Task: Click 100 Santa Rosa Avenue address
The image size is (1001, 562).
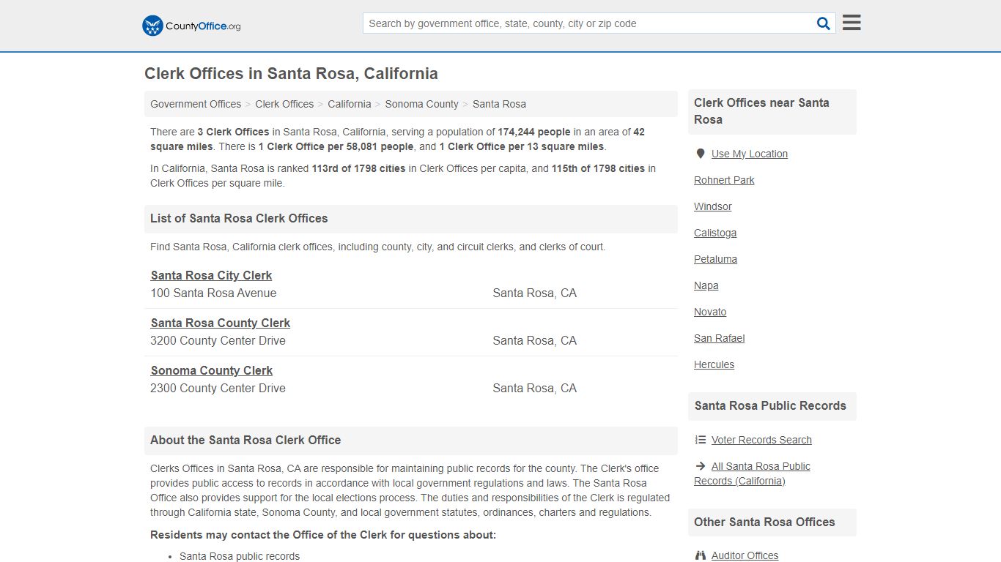Action: 213,293
